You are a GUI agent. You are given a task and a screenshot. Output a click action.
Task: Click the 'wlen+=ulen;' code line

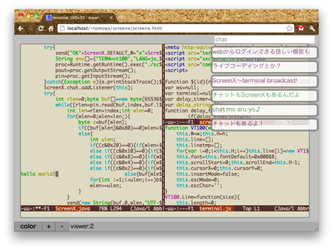106,186
